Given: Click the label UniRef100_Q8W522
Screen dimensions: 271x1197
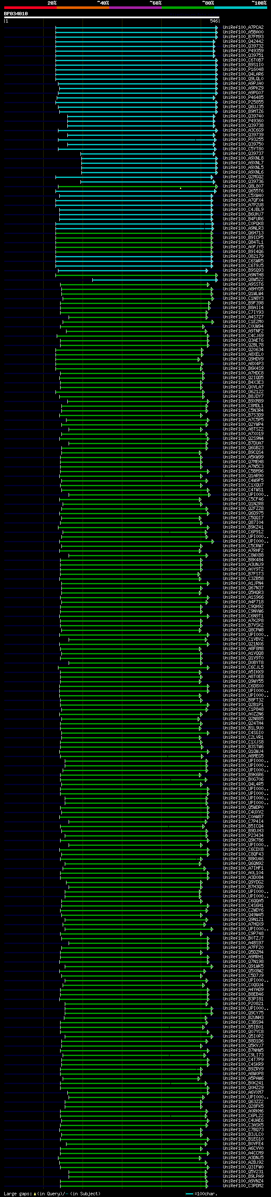Looking at the screenshot, I should (243, 280).
